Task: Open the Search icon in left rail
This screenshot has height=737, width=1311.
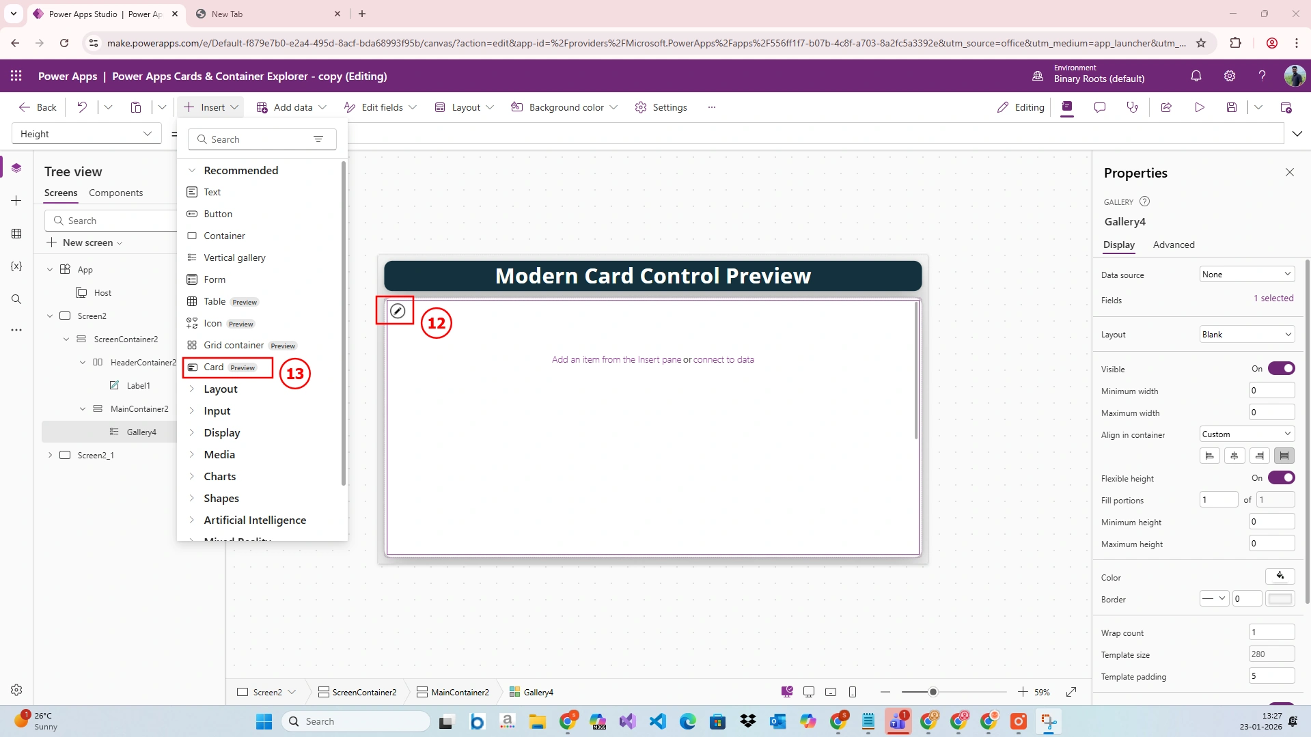Action: point(16,299)
